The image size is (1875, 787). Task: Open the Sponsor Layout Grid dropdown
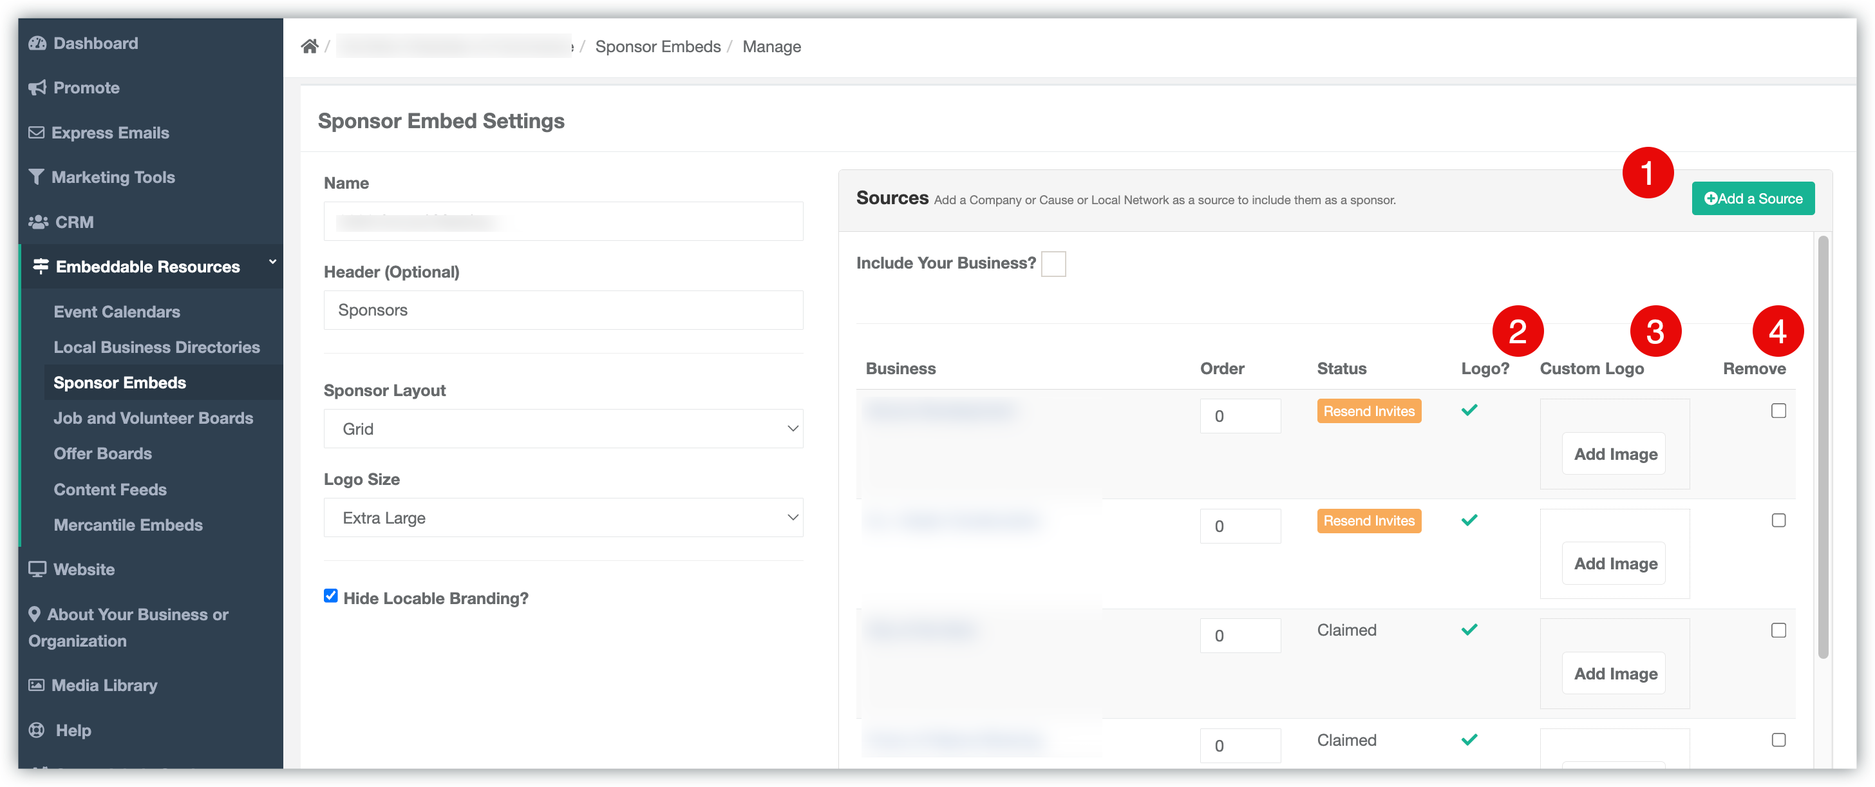click(x=563, y=429)
